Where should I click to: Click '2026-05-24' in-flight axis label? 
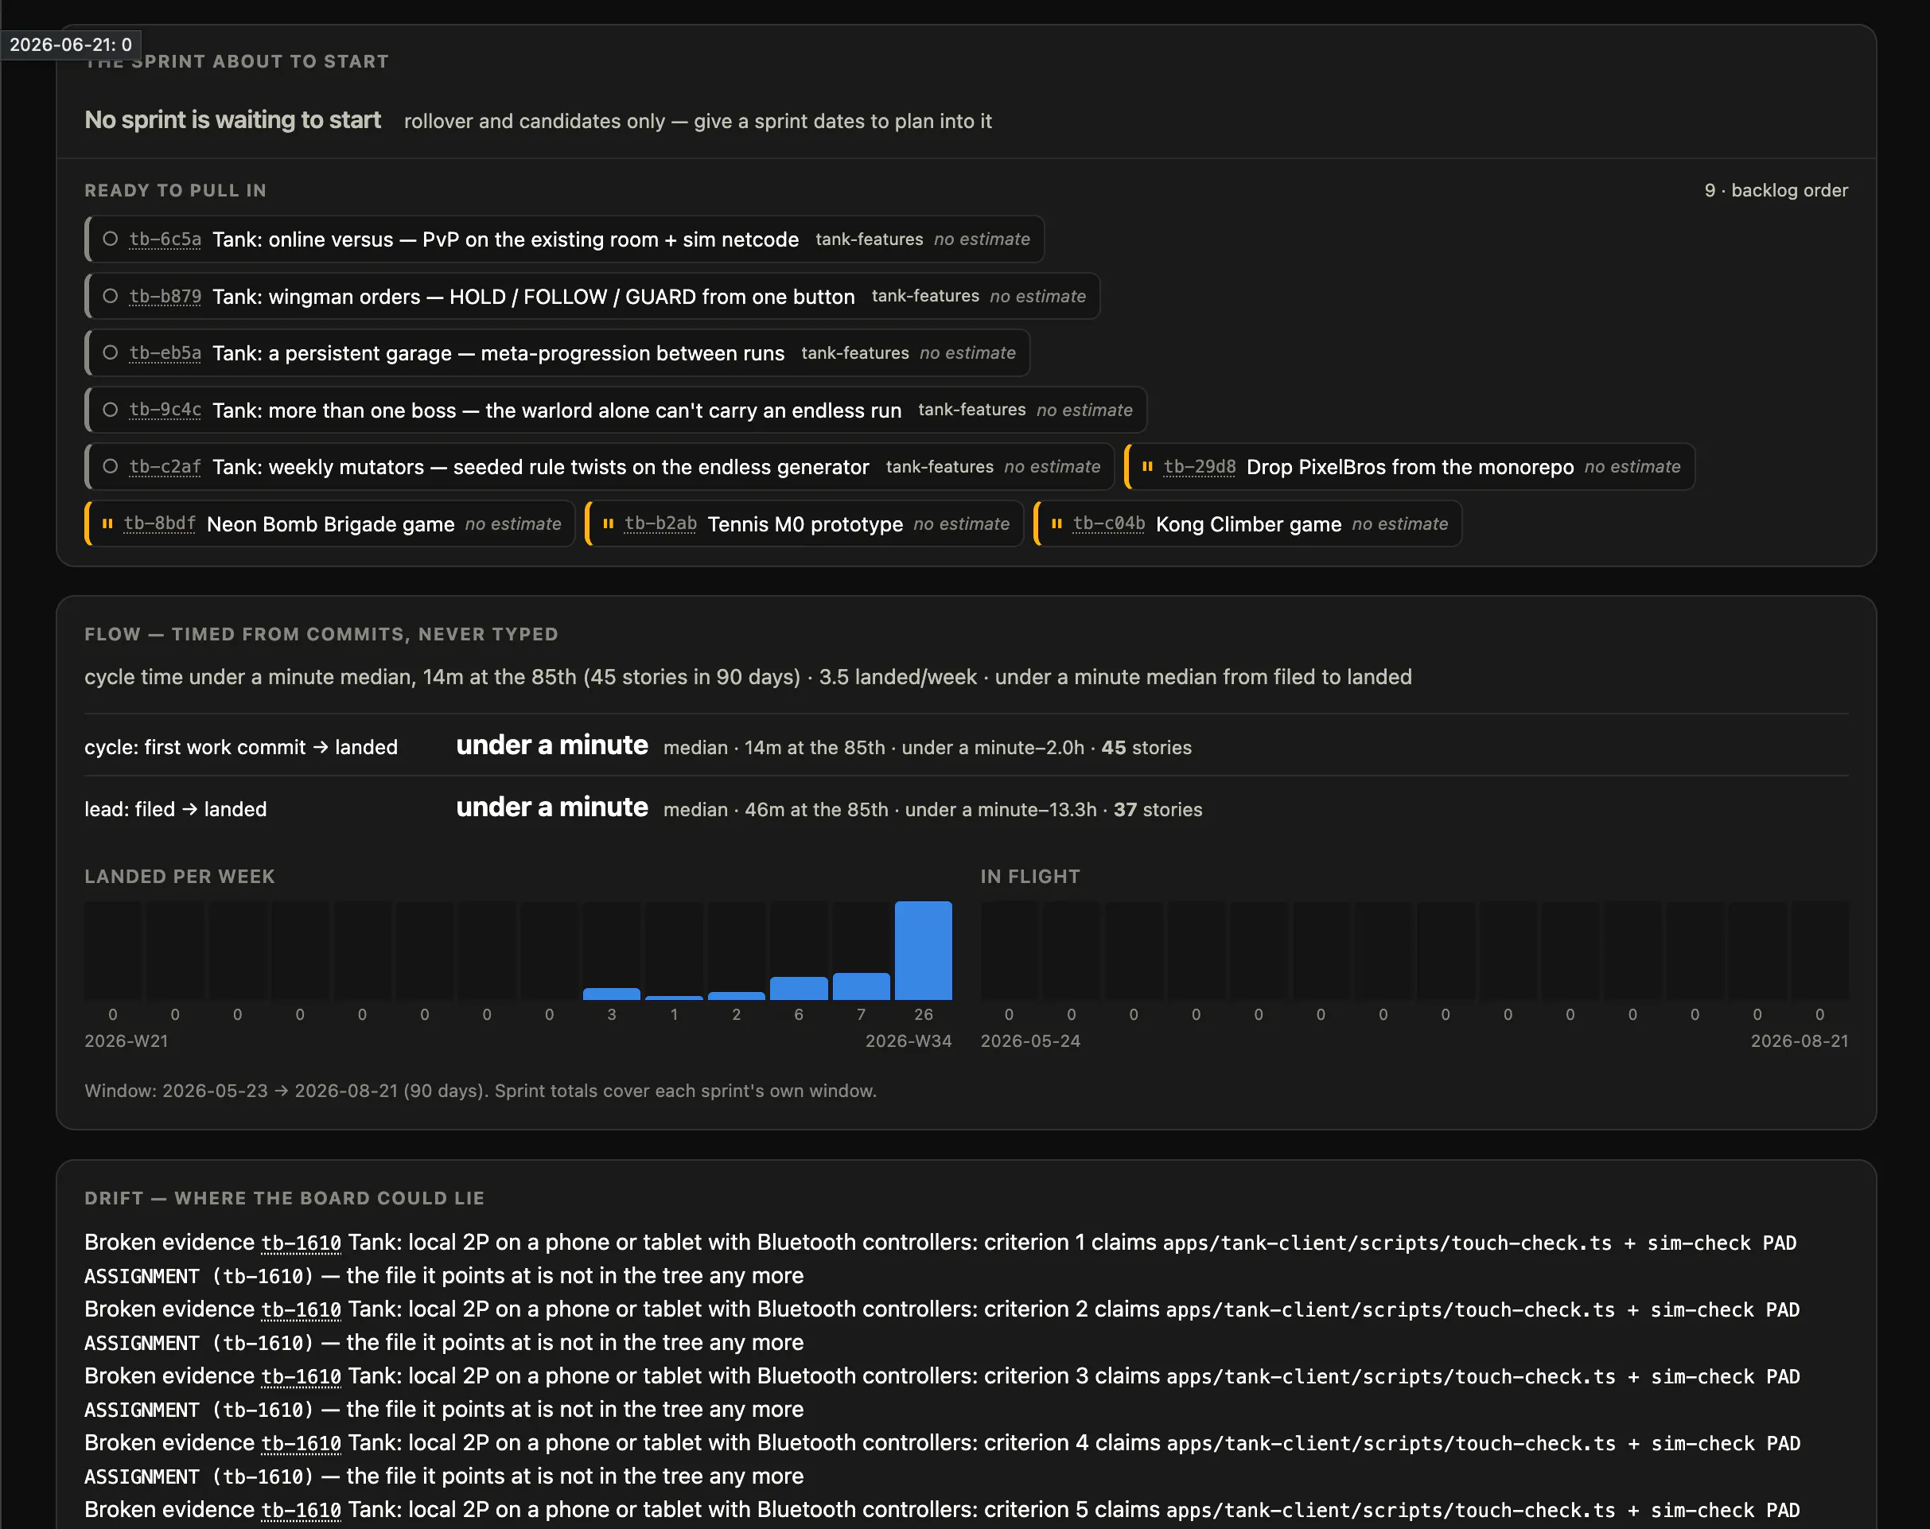coord(1030,1041)
